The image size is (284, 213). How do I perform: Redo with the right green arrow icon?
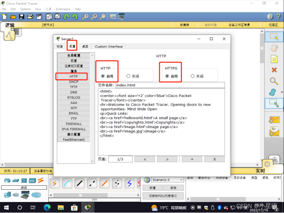coord(75,17)
